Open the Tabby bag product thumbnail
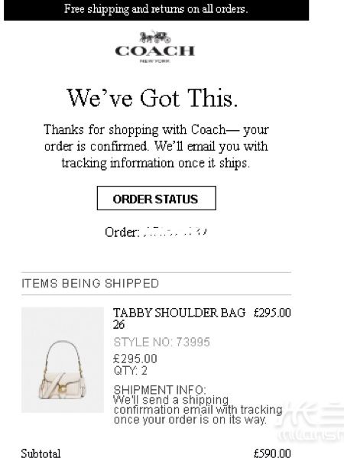Screen dimensions: 344x458 (x=63, y=360)
